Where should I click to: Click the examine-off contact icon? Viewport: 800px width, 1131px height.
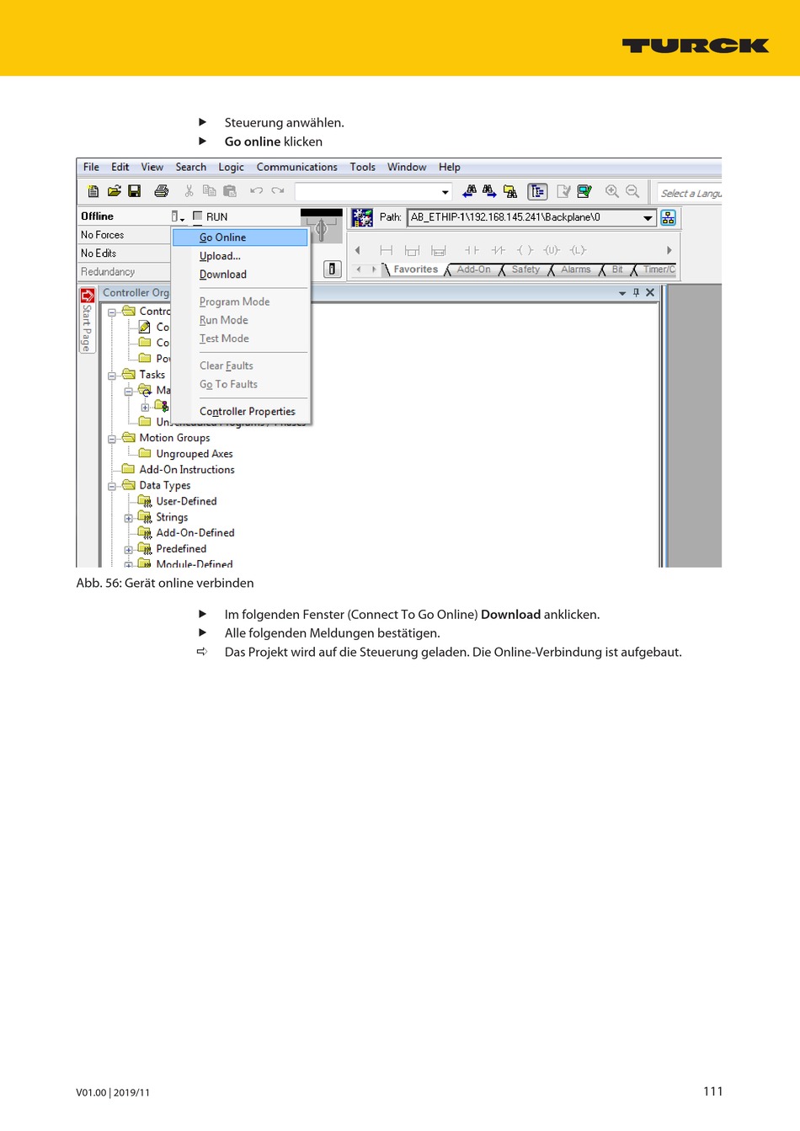[x=499, y=250]
